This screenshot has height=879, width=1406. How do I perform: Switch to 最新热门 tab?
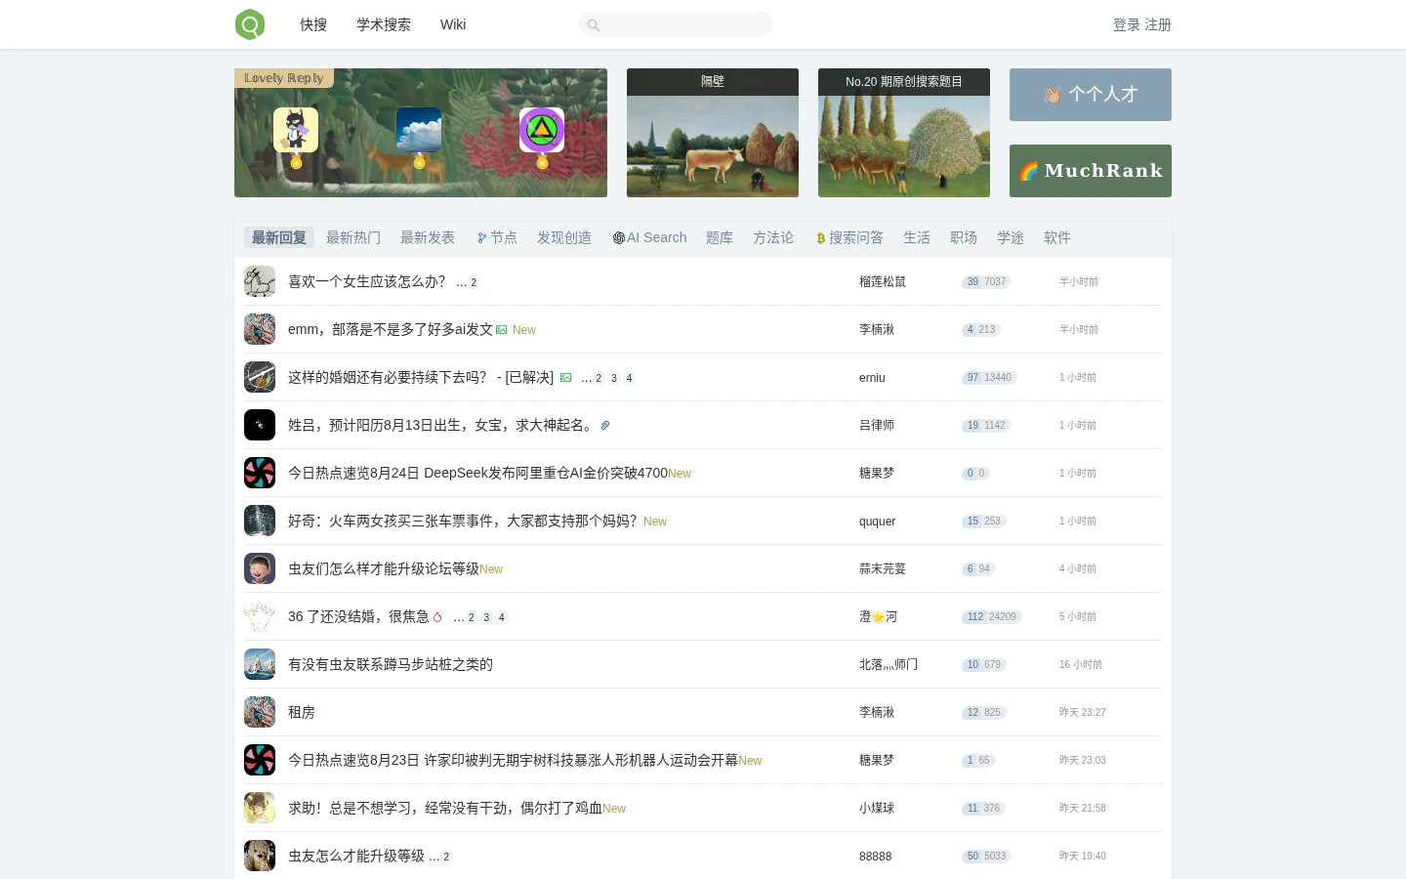[x=353, y=237]
